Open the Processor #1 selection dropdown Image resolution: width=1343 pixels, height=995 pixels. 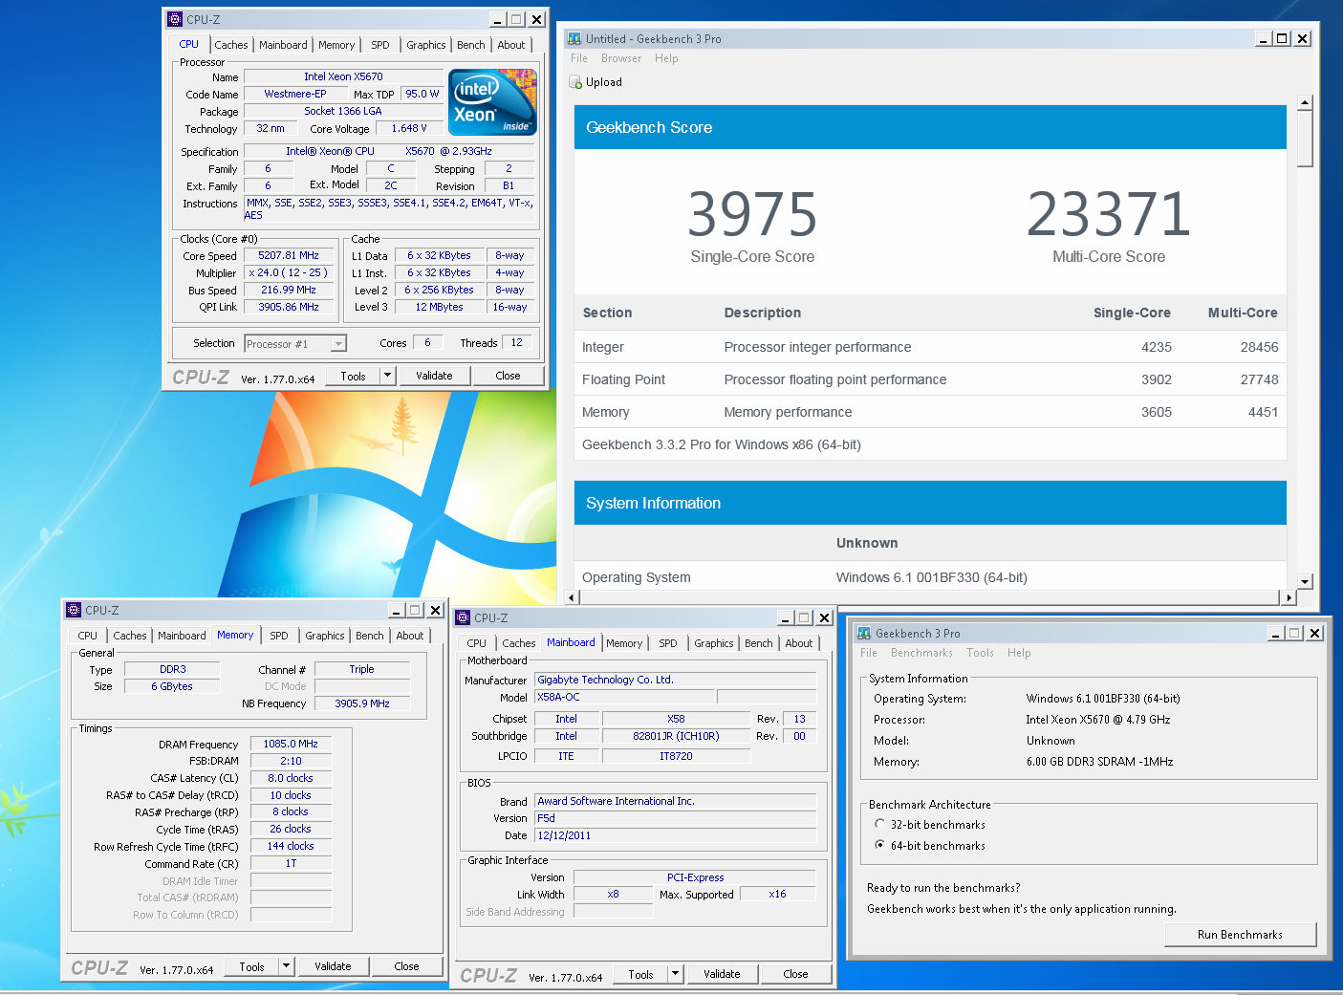338,344
